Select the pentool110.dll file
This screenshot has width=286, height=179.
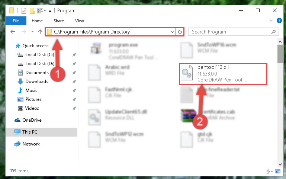point(223,74)
